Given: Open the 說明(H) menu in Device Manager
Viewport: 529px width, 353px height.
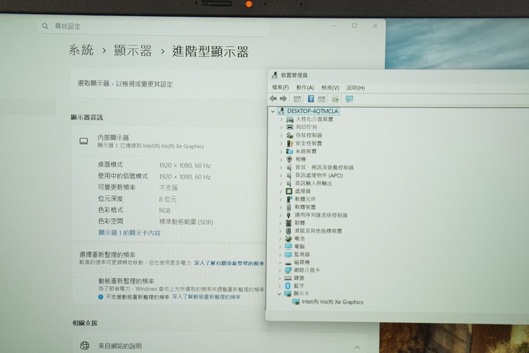Looking at the screenshot, I should click(356, 87).
